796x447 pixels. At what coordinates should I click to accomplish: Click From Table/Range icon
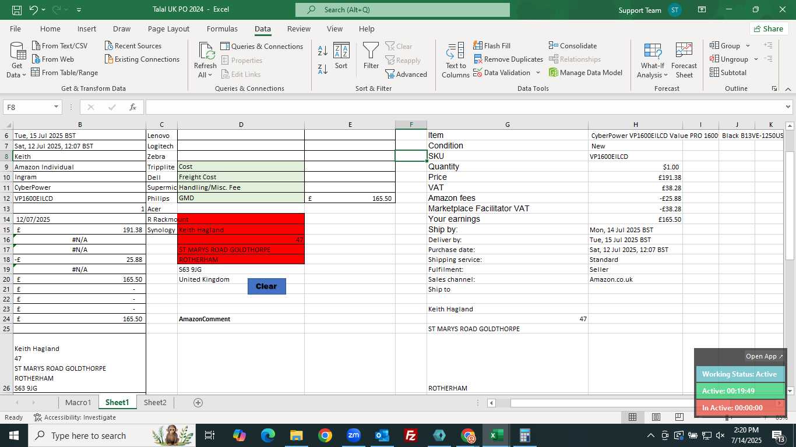[x=36, y=72]
